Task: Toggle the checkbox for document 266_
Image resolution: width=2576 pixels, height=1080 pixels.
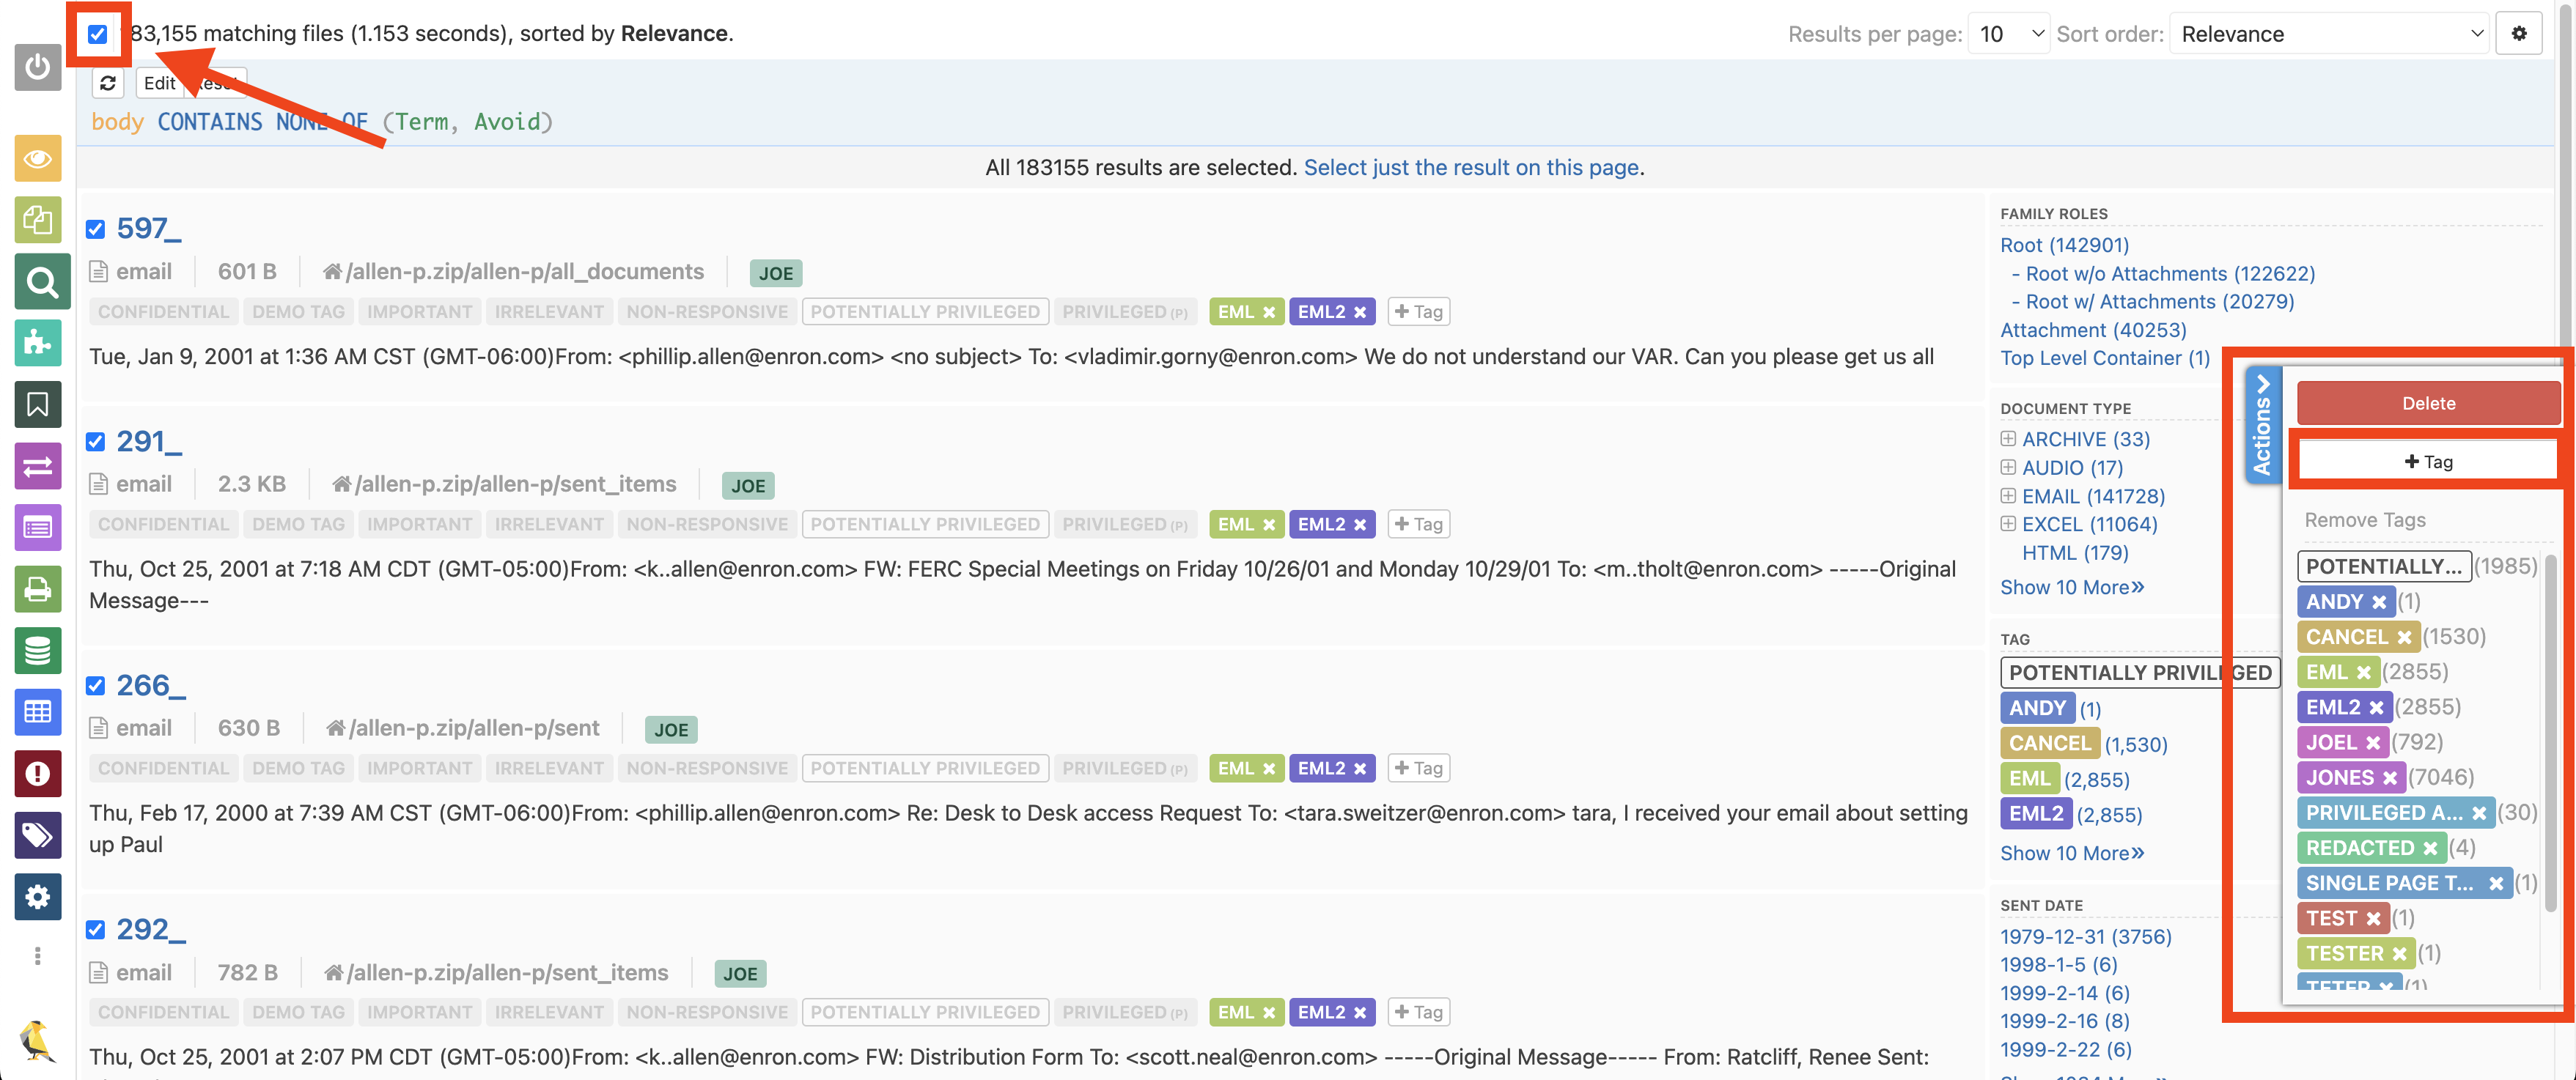Action: click(96, 685)
